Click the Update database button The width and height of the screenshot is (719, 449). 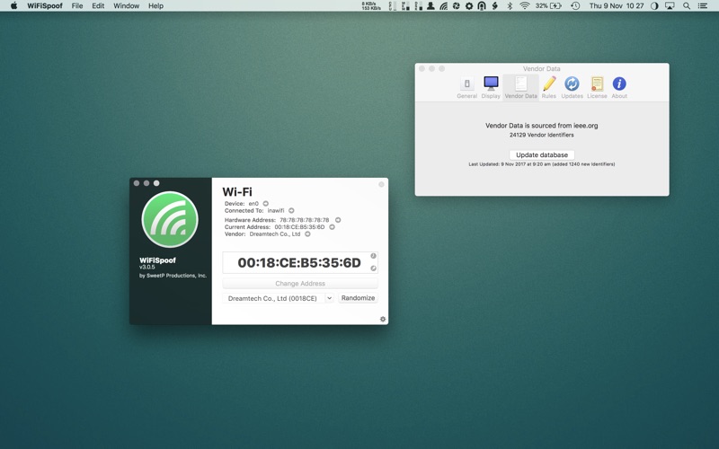(542, 154)
